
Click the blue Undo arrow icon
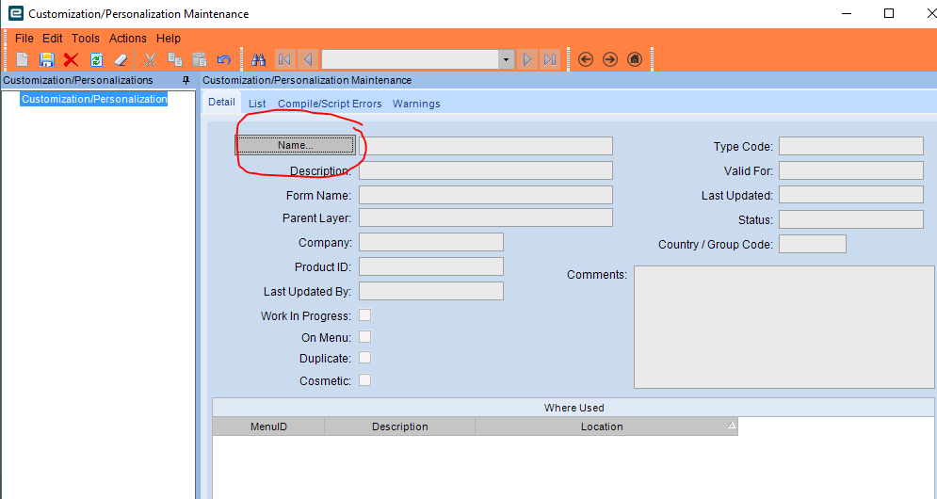click(223, 59)
